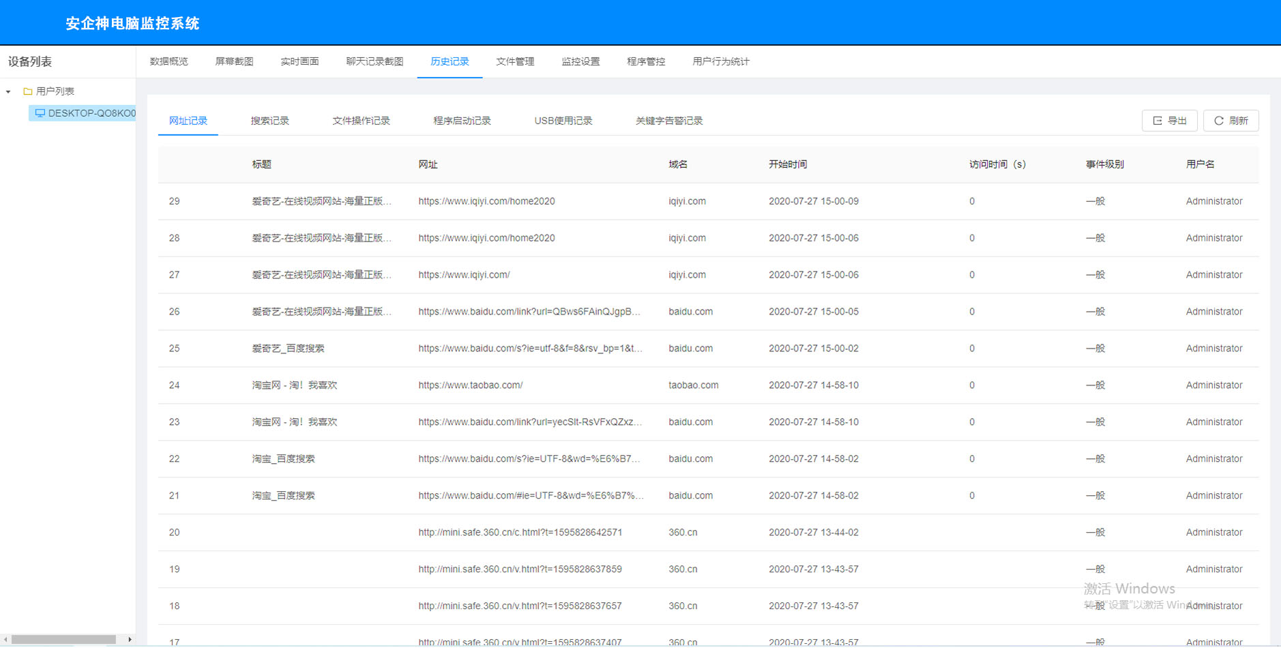Click the 360.cn URL ending 637859

click(520, 570)
